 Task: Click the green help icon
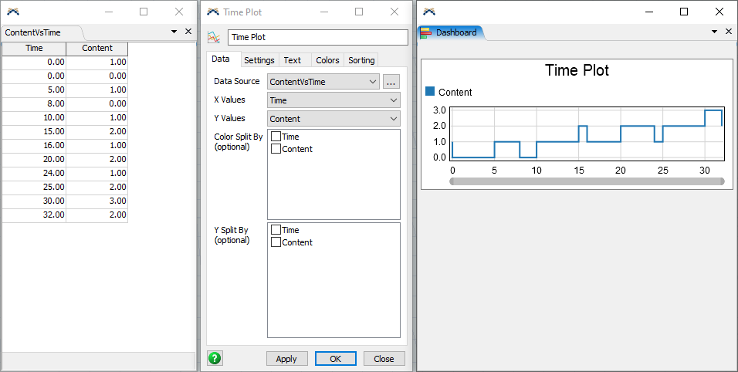tap(215, 358)
